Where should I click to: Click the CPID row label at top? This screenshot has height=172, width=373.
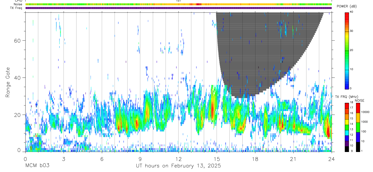(x=18, y=1)
